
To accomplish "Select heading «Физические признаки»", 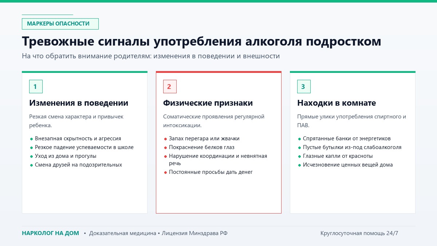I will click(x=208, y=103).
